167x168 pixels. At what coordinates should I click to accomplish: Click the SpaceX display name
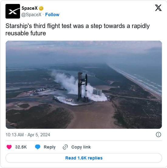[30, 8]
